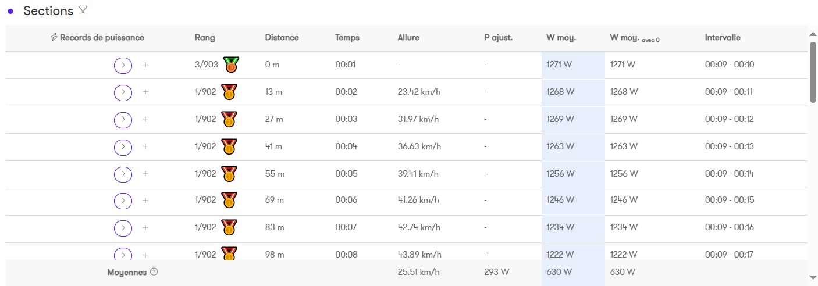Click the Intervalle column header
818x286 pixels.
(x=723, y=38)
